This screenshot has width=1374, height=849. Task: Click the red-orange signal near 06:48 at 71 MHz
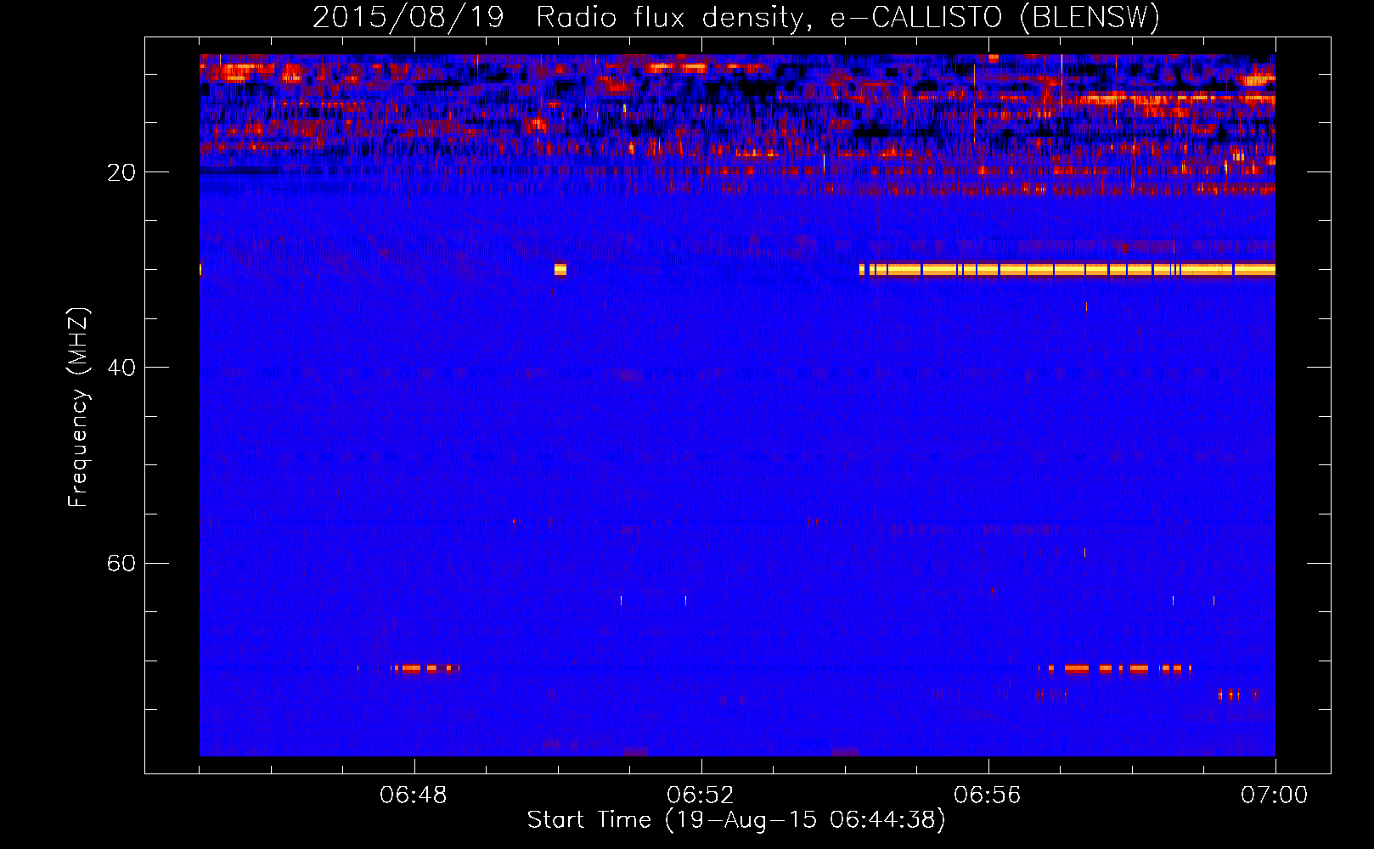[x=425, y=669]
